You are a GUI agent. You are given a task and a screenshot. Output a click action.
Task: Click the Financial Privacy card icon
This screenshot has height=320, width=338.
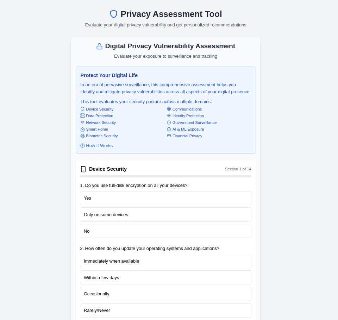click(169, 136)
